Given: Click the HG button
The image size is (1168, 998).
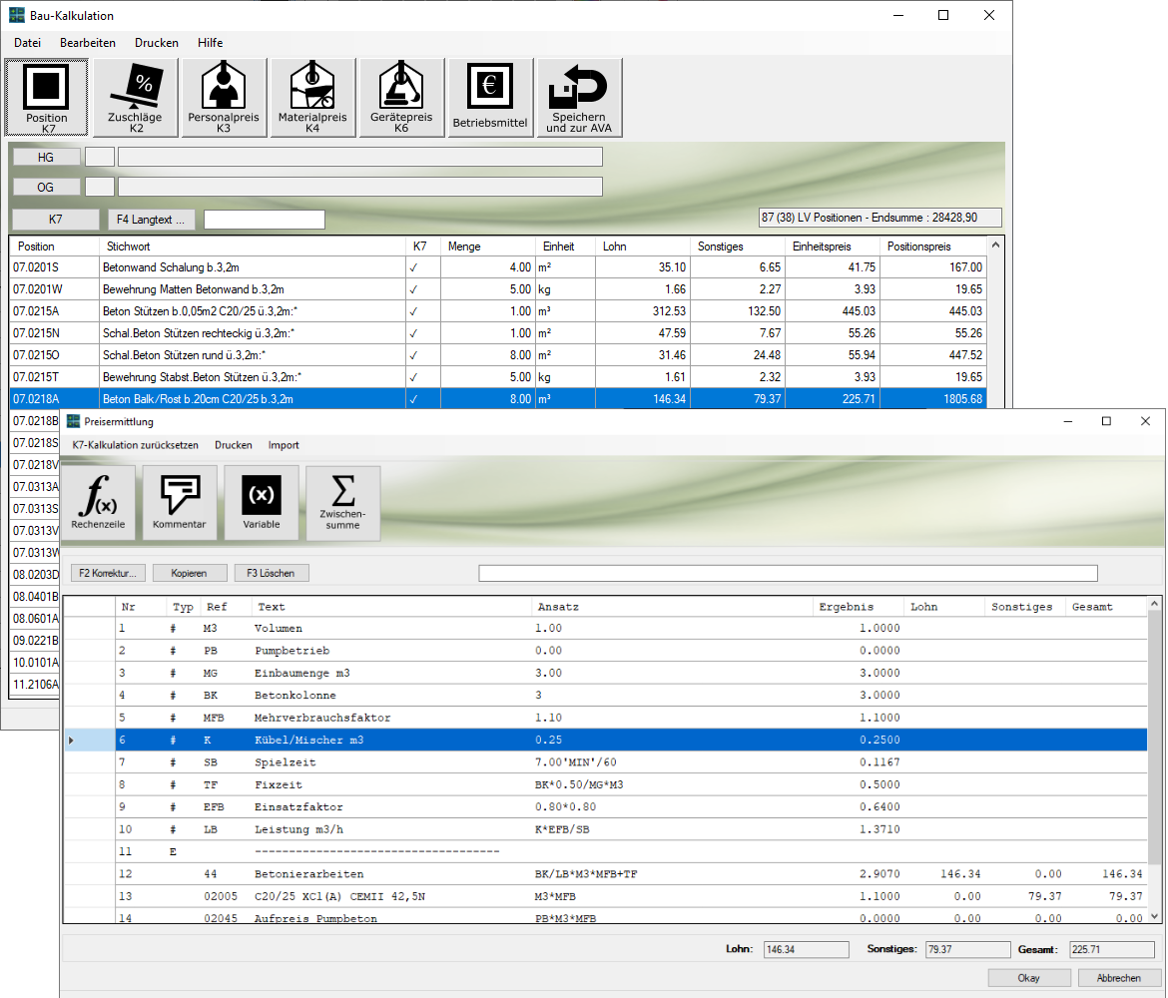Looking at the screenshot, I should (46, 157).
